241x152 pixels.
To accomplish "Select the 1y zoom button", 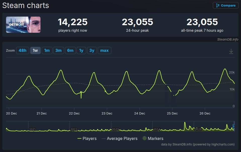I will point(81,50).
